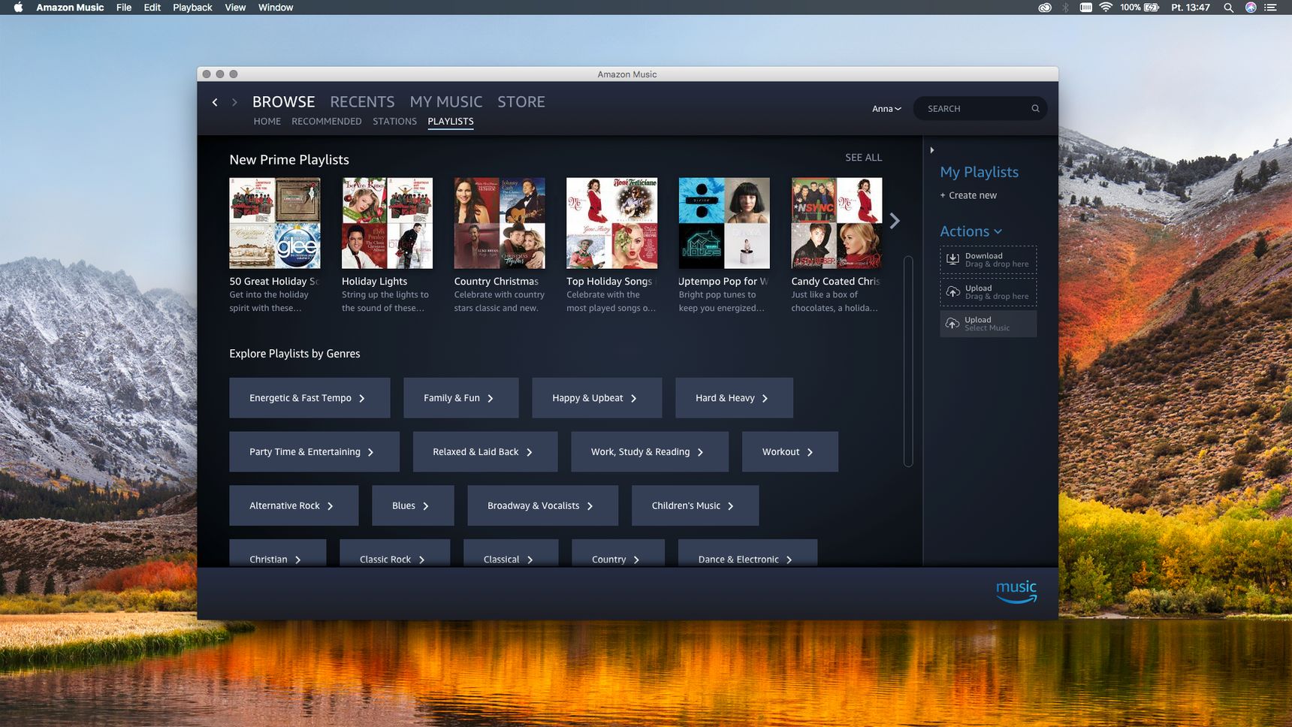Click the vertical scrollbar
The width and height of the screenshot is (1292, 727).
pyautogui.click(x=908, y=361)
